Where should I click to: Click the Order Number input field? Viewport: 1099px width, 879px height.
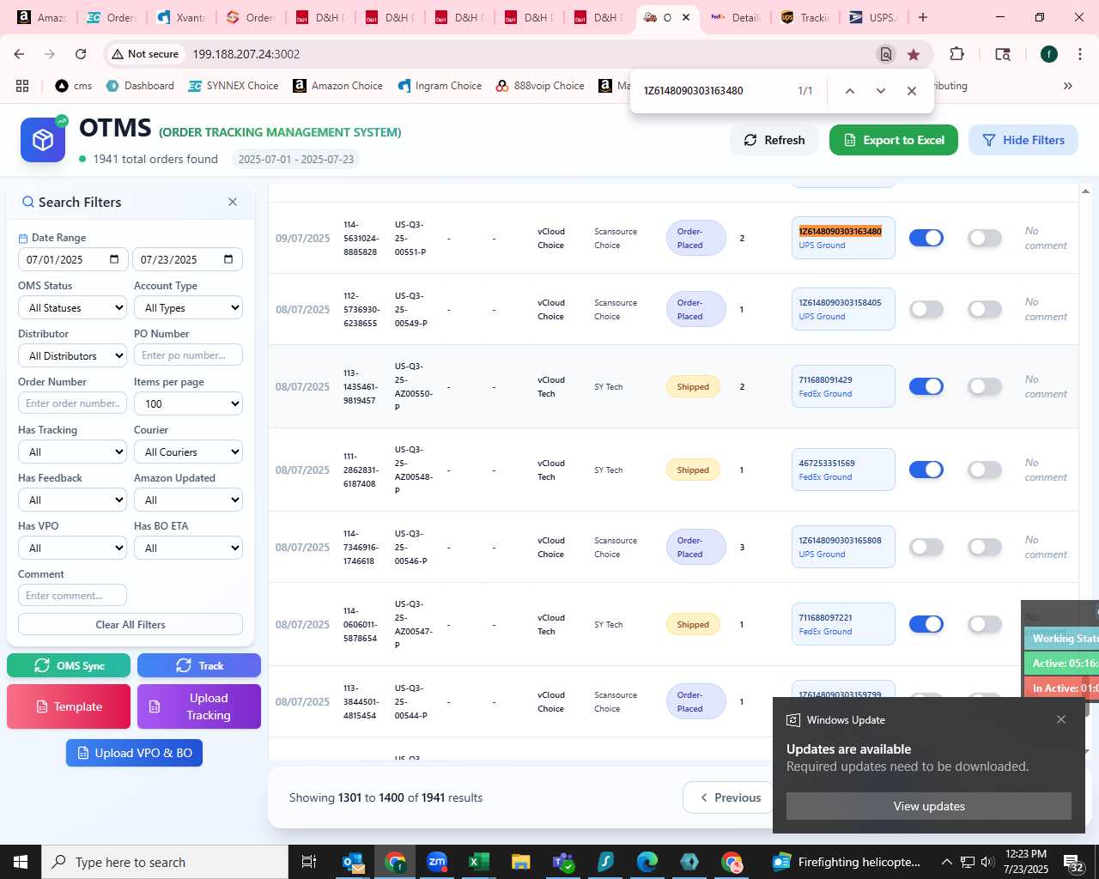(x=72, y=403)
